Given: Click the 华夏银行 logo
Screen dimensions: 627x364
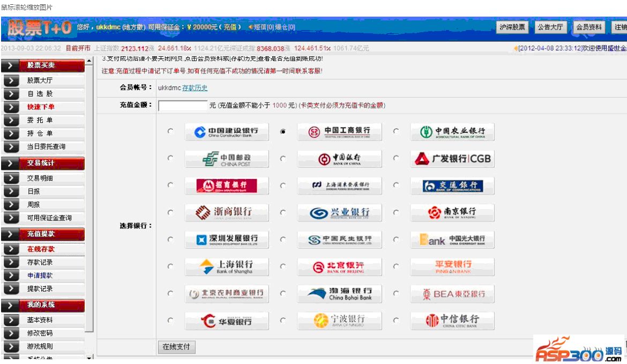Looking at the screenshot, I should [227, 321].
